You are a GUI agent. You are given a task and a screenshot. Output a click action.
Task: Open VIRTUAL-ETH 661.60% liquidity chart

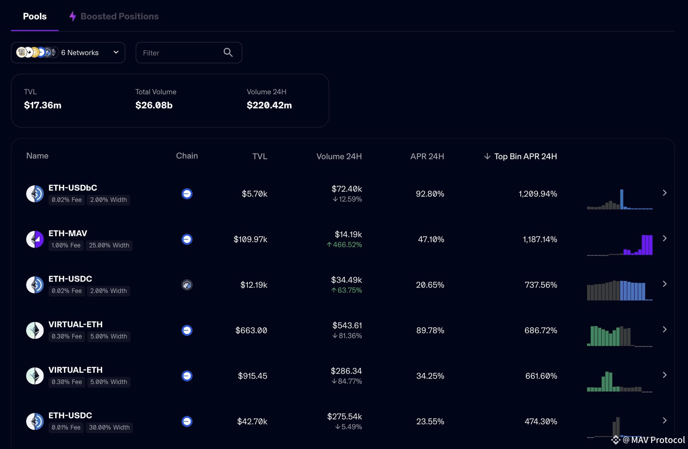619,382
